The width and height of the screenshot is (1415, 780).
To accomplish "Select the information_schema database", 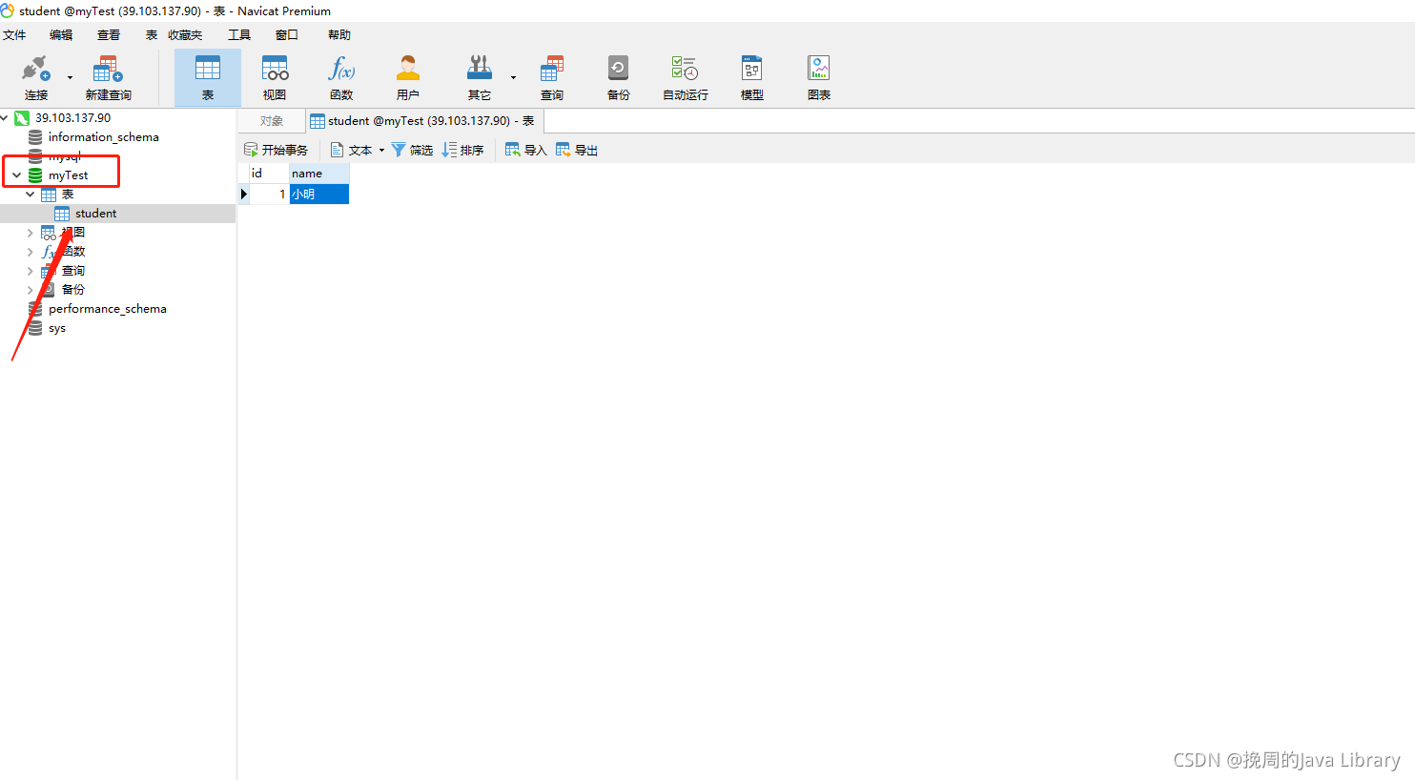I will [103, 137].
